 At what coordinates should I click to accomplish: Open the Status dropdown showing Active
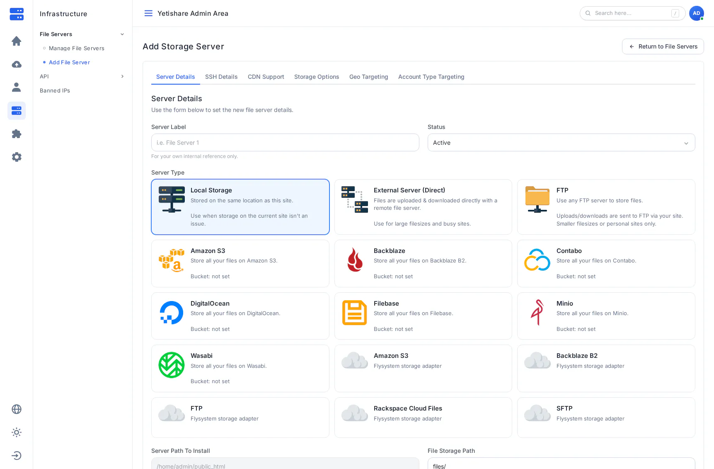pyautogui.click(x=561, y=143)
